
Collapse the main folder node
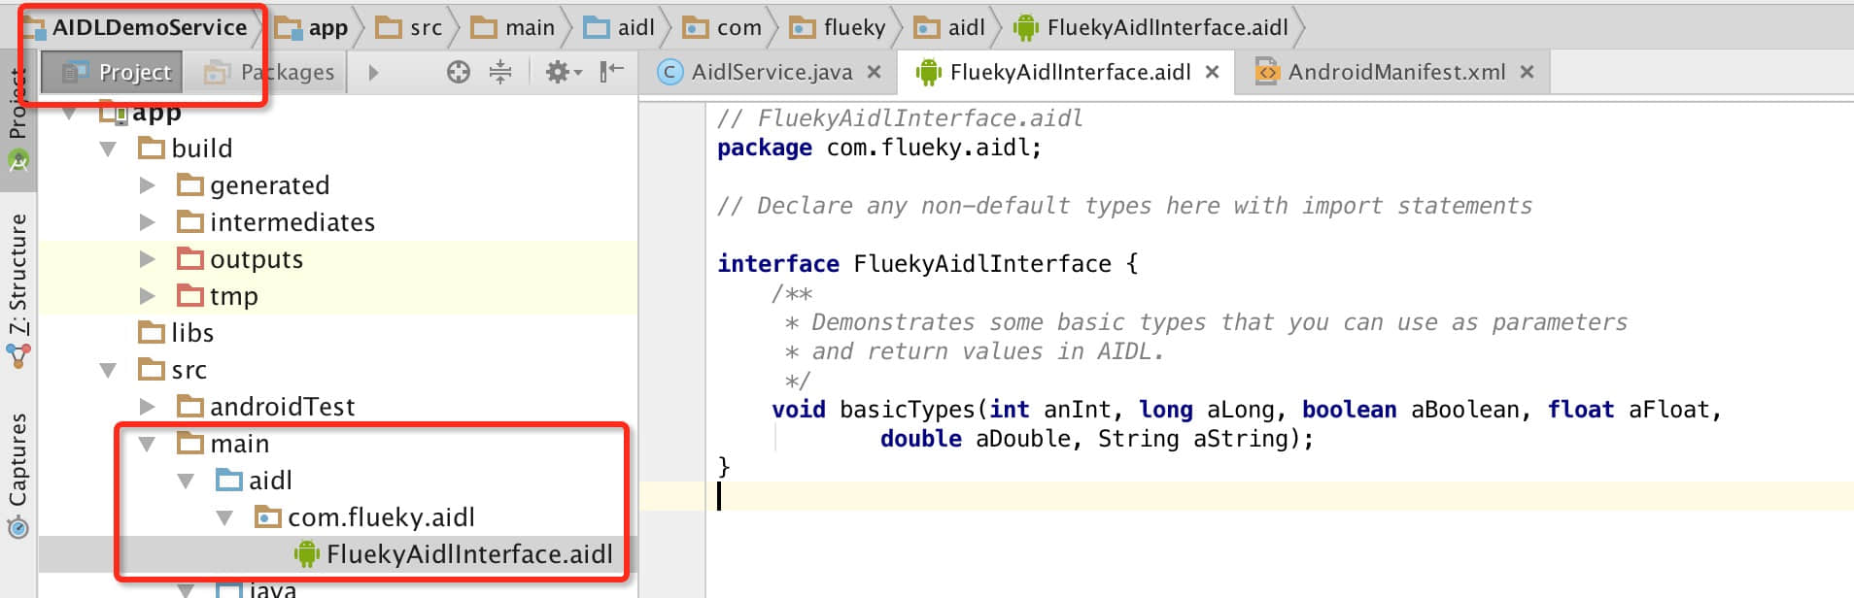147,444
